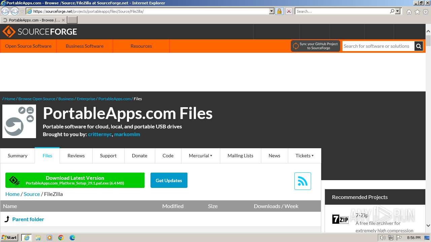Open the media player taskbar icon
This screenshot has width=431, height=242.
click(x=49, y=238)
